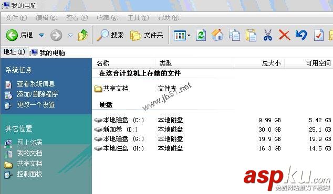Open the 帮助 (H) menu

(x=169, y=18)
